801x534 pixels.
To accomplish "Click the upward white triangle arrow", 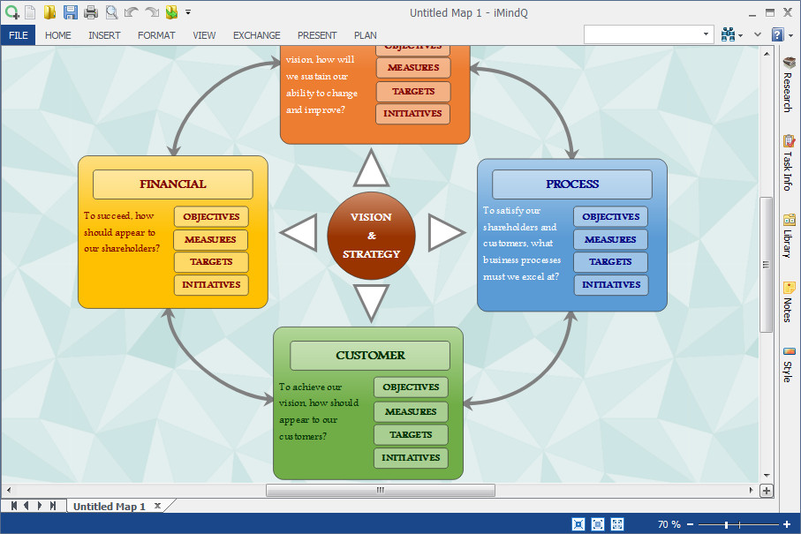I will tap(372, 169).
